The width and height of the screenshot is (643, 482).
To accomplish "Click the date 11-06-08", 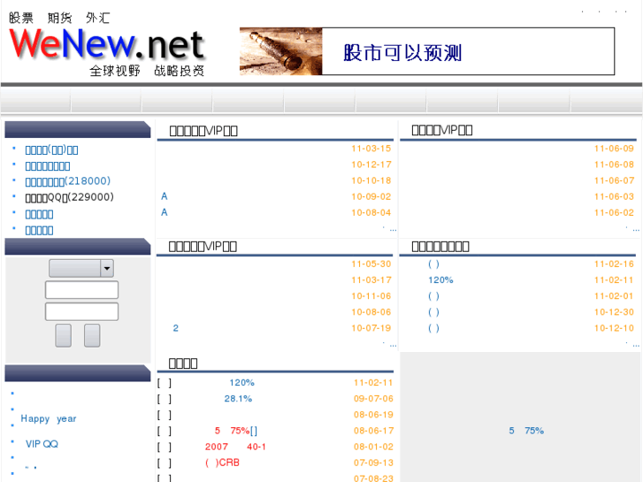I will point(614,164).
